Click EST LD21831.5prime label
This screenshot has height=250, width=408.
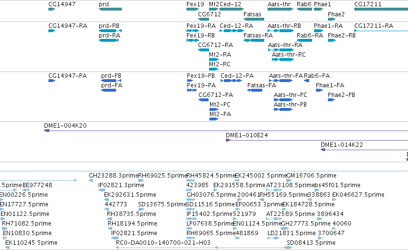[x=291, y=234]
